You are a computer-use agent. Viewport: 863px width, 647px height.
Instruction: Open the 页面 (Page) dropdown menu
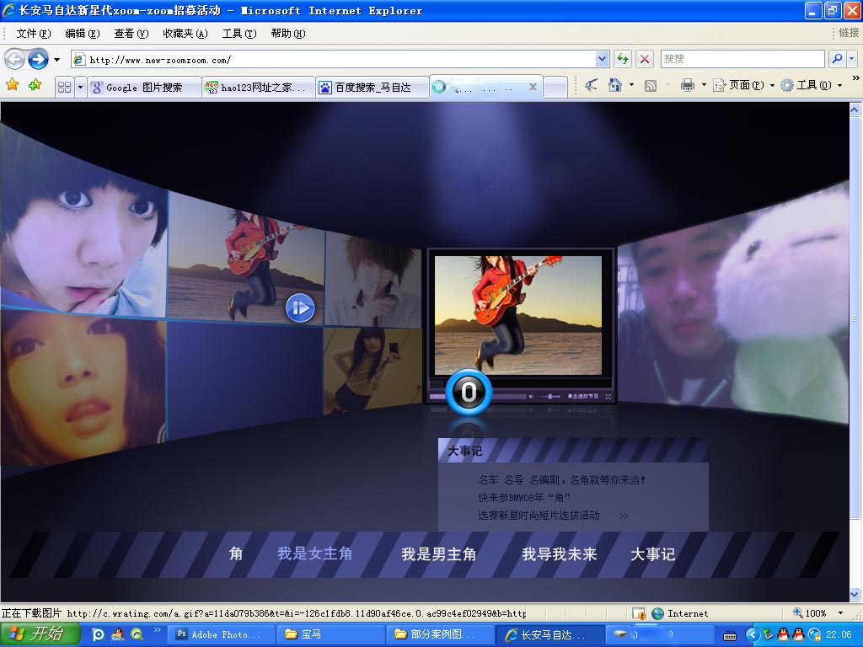[x=743, y=85]
